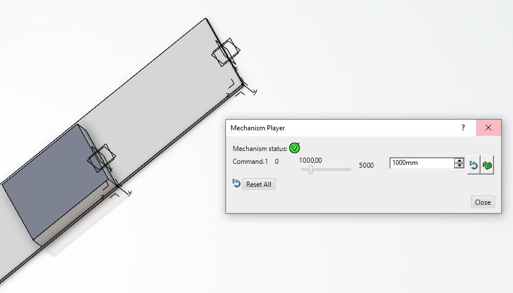Click the green parts icon right of value field

487,165
